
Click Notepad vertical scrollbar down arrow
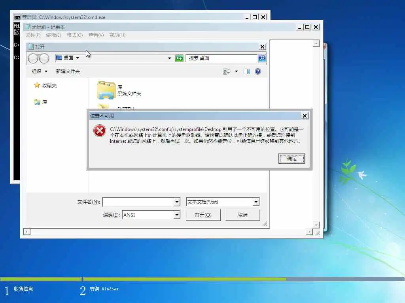tap(316, 224)
